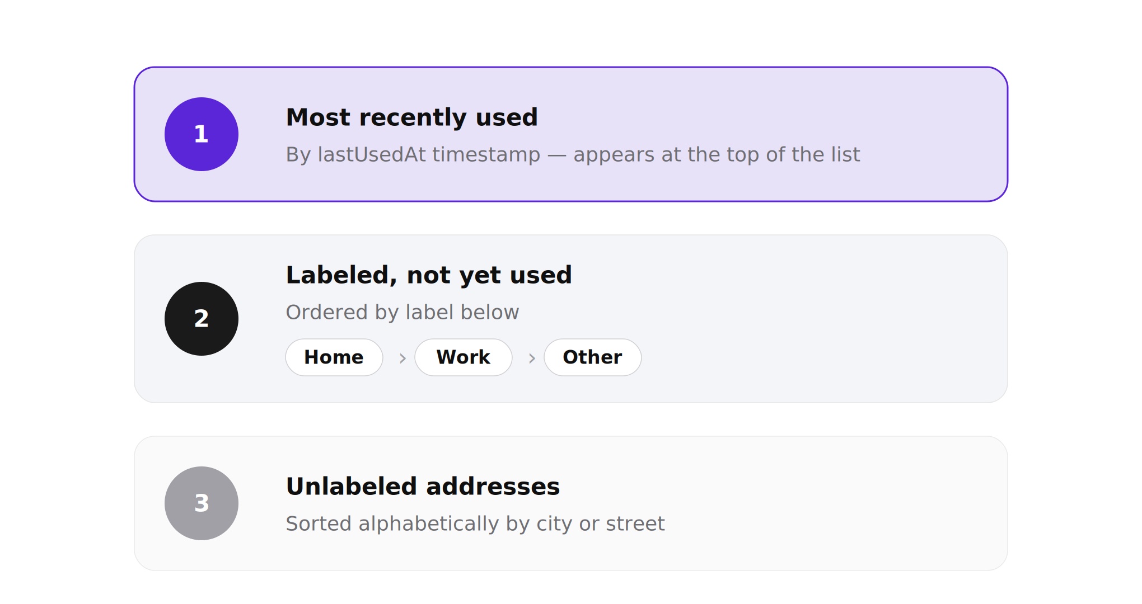Click chevron between Home and Work
Viewport: 1142px width, 604px height.
402,358
